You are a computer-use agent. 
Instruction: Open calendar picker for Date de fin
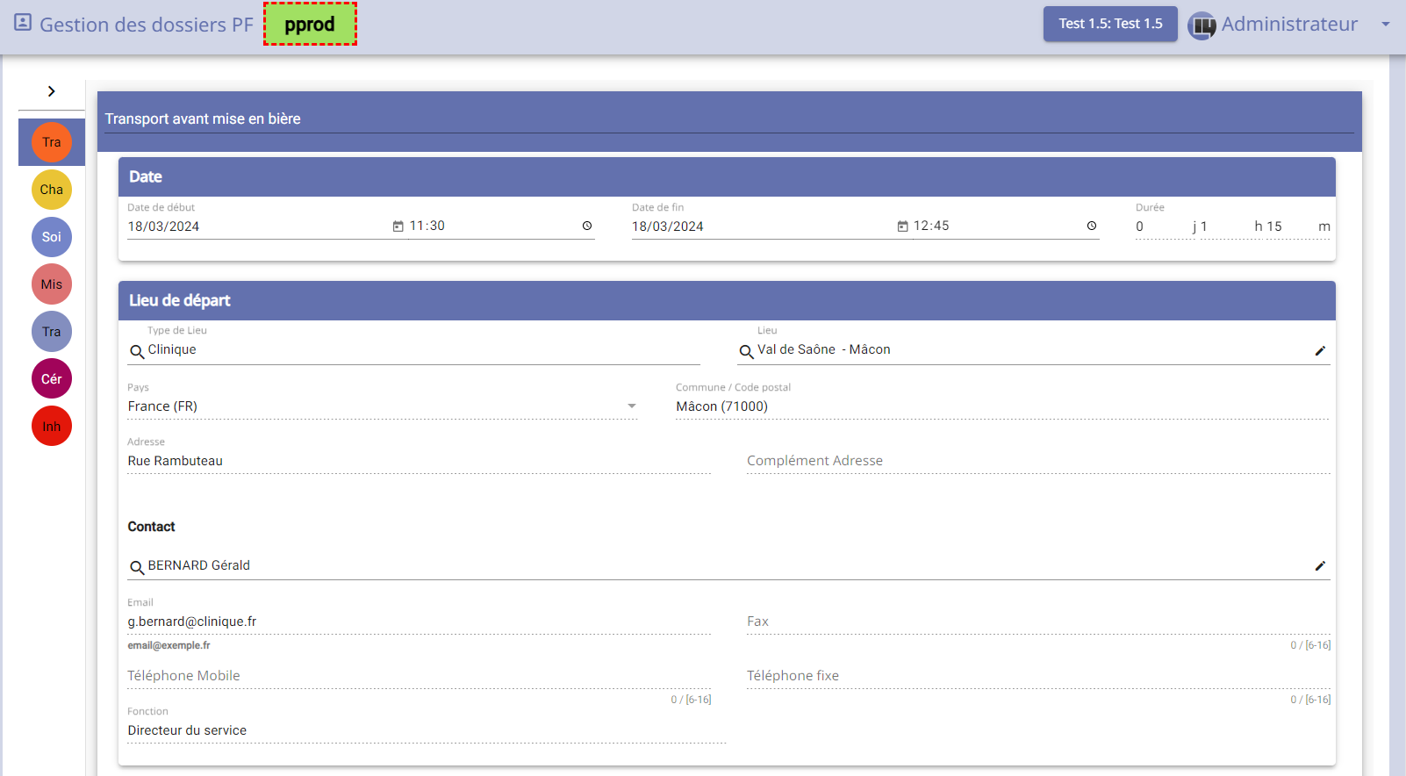(902, 226)
